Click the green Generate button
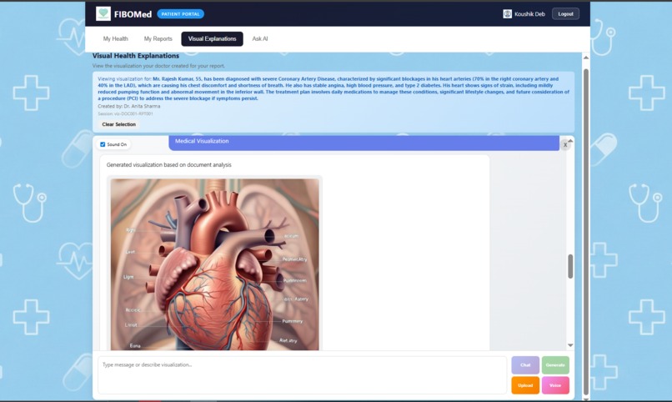 tap(555, 365)
